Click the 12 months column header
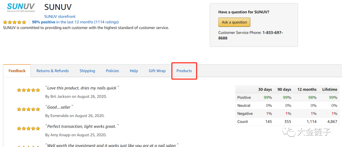Viewport: 342px width, 147px height. point(307,89)
